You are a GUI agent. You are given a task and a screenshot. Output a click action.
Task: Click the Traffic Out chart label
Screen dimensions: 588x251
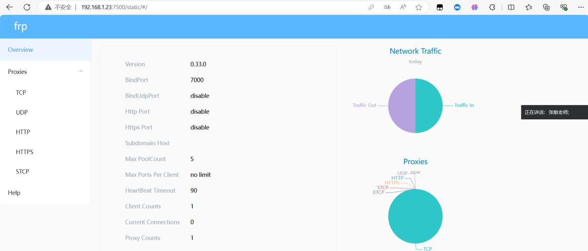[364, 105]
